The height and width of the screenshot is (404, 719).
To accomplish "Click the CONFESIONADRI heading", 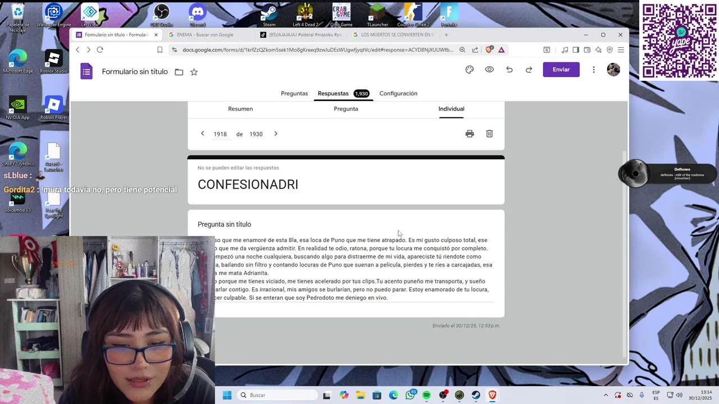I will [x=248, y=185].
